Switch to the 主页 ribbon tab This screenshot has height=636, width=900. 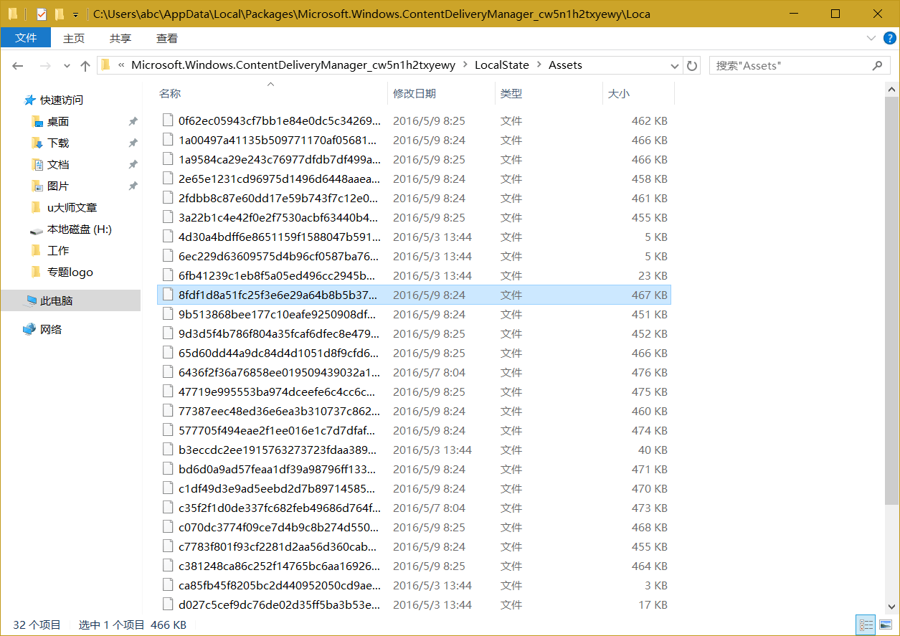73,38
